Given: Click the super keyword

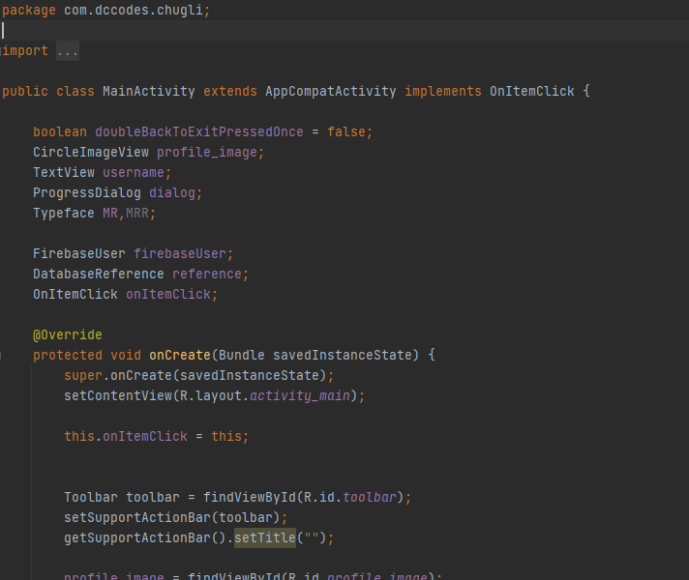Looking at the screenshot, I should (83, 375).
